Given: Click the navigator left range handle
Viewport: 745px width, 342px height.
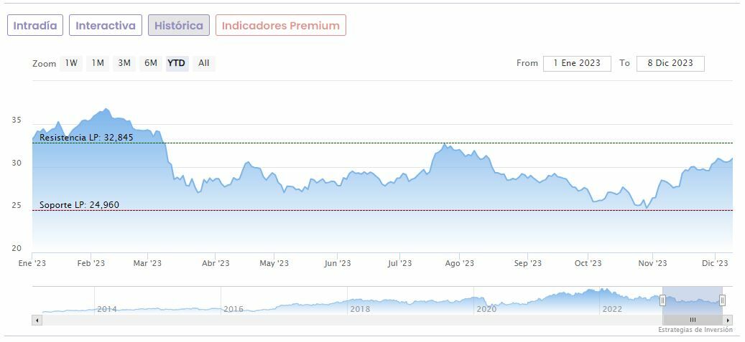Looking at the screenshot, I should click(x=662, y=300).
